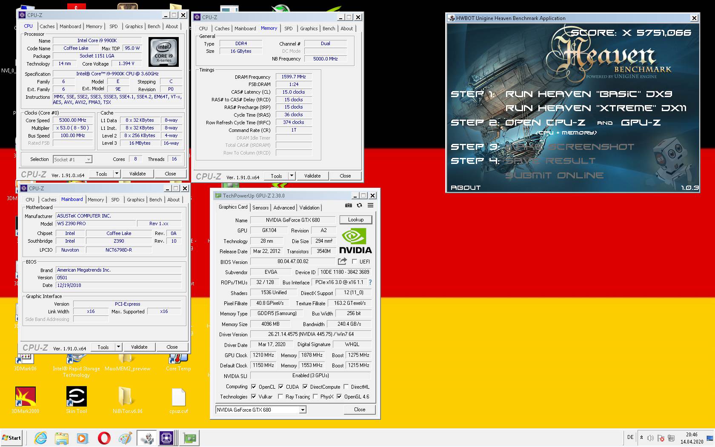Toggle the Vulkan checkbox
715x447 pixels.
tap(254, 396)
